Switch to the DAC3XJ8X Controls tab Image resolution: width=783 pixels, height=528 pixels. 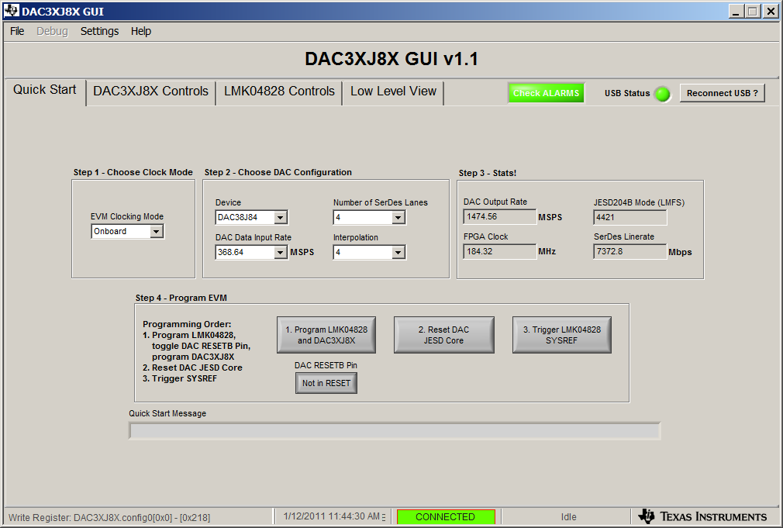tap(150, 92)
